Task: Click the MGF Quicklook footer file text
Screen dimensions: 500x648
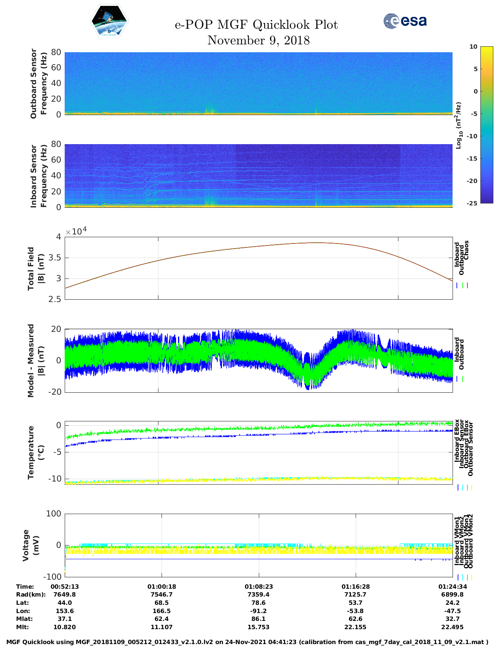Action: pos(247,642)
